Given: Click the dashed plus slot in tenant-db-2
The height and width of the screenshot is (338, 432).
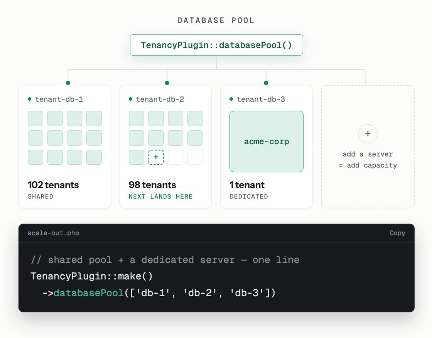Looking at the screenshot, I should (x=156, y=157).
